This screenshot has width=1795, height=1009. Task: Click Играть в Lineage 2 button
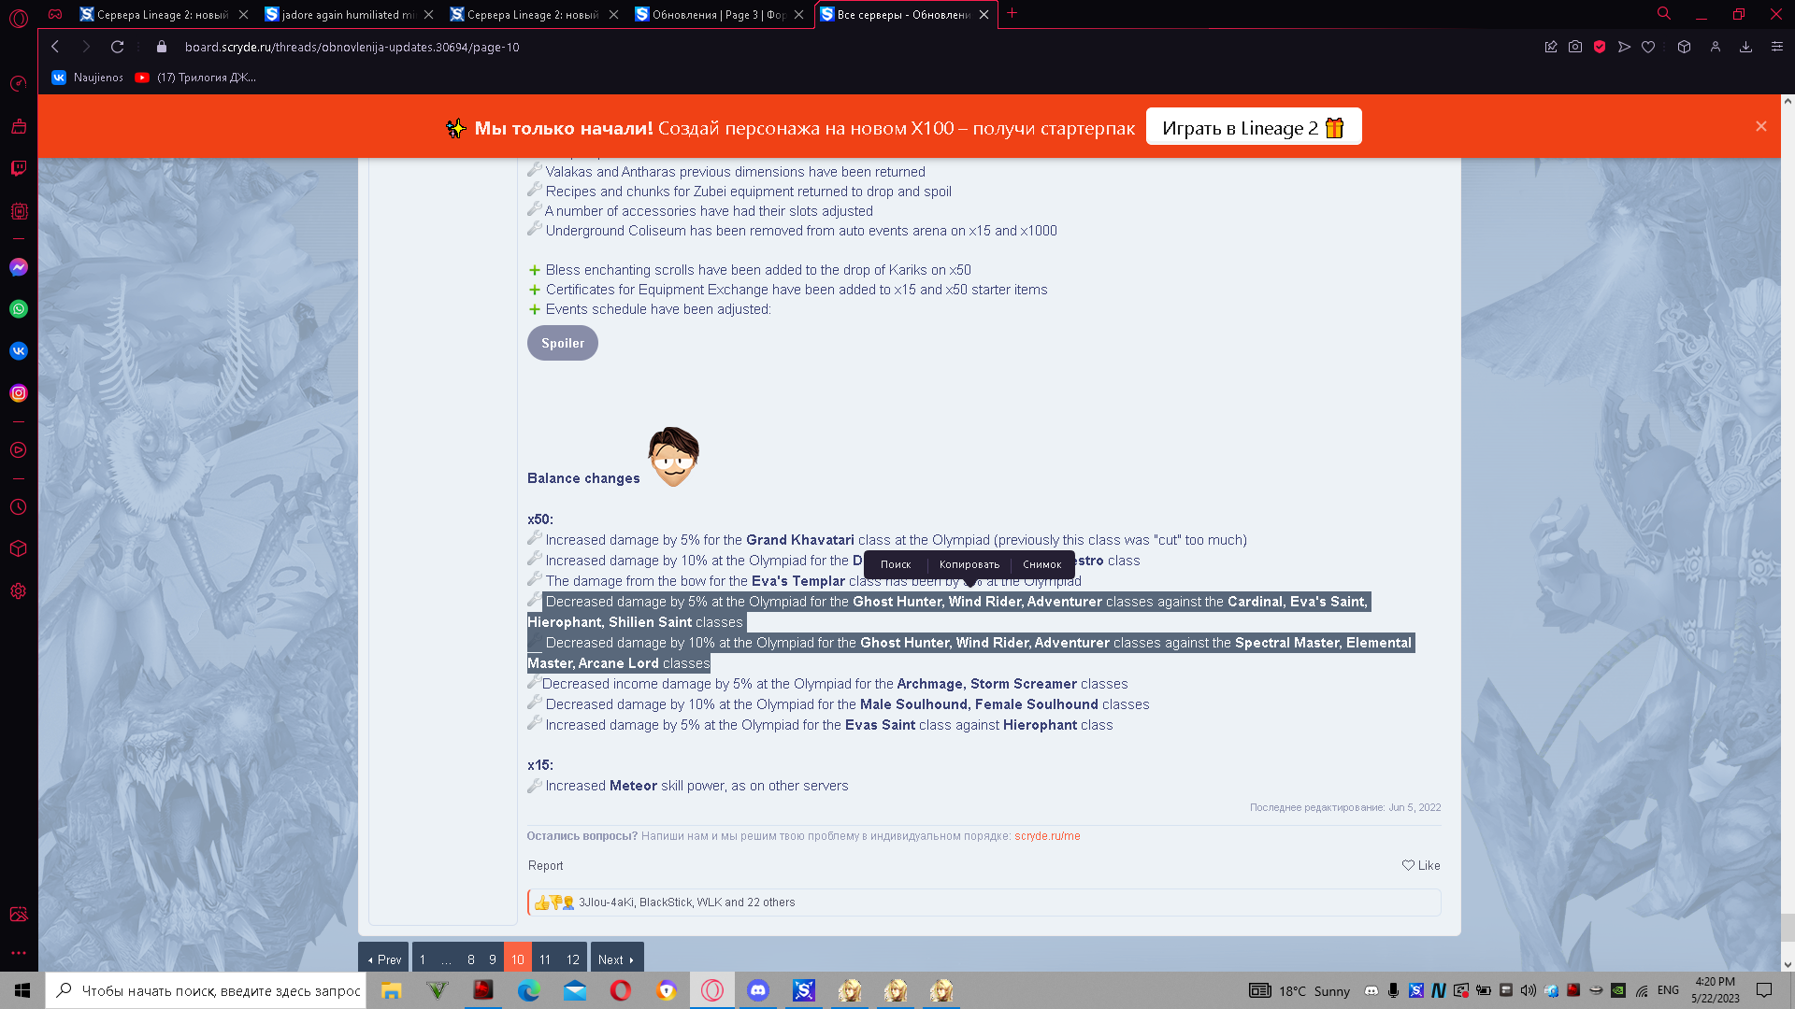1253,128
